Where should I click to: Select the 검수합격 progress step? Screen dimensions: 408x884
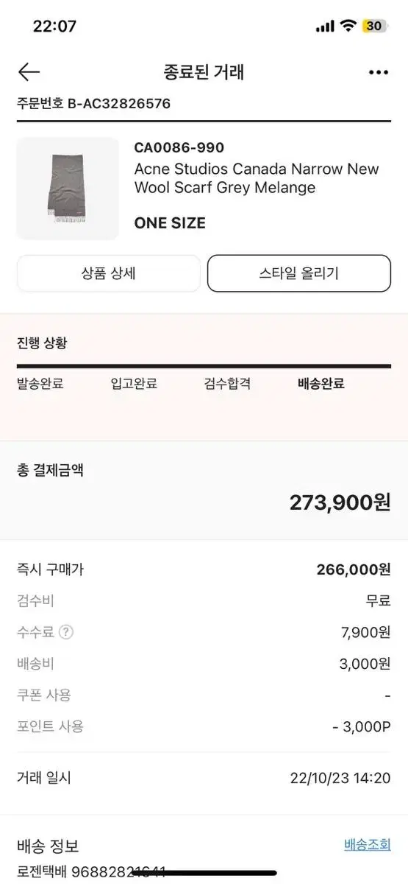click(x=228, y=383)
